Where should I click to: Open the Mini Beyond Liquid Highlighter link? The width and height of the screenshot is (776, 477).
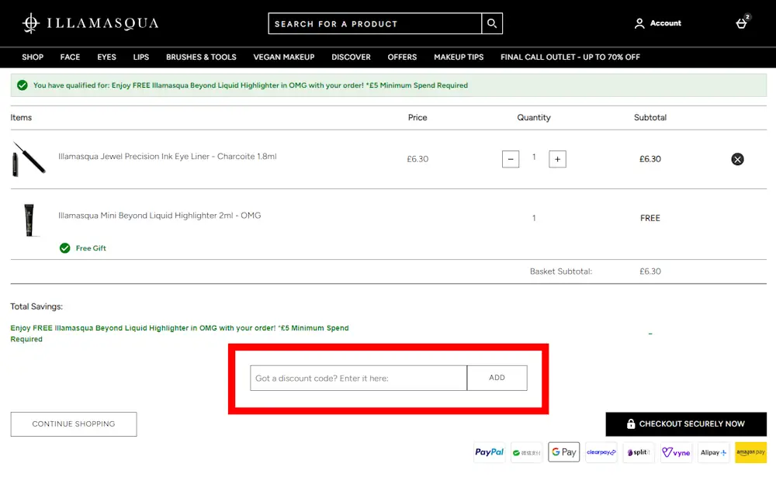[159, 216]
